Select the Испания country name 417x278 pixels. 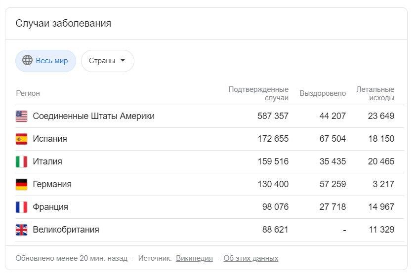(50, 139)
